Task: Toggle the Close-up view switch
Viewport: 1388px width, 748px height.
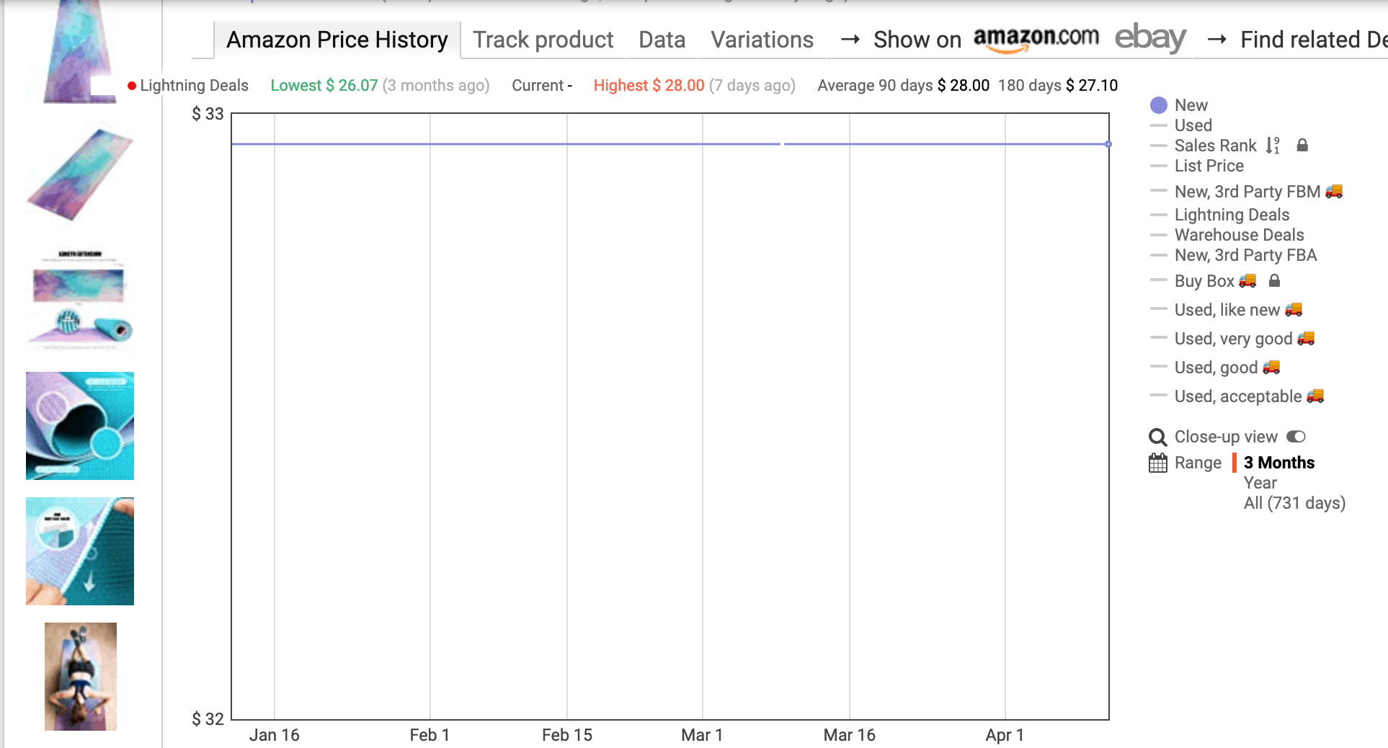Action: [1296, 437]
